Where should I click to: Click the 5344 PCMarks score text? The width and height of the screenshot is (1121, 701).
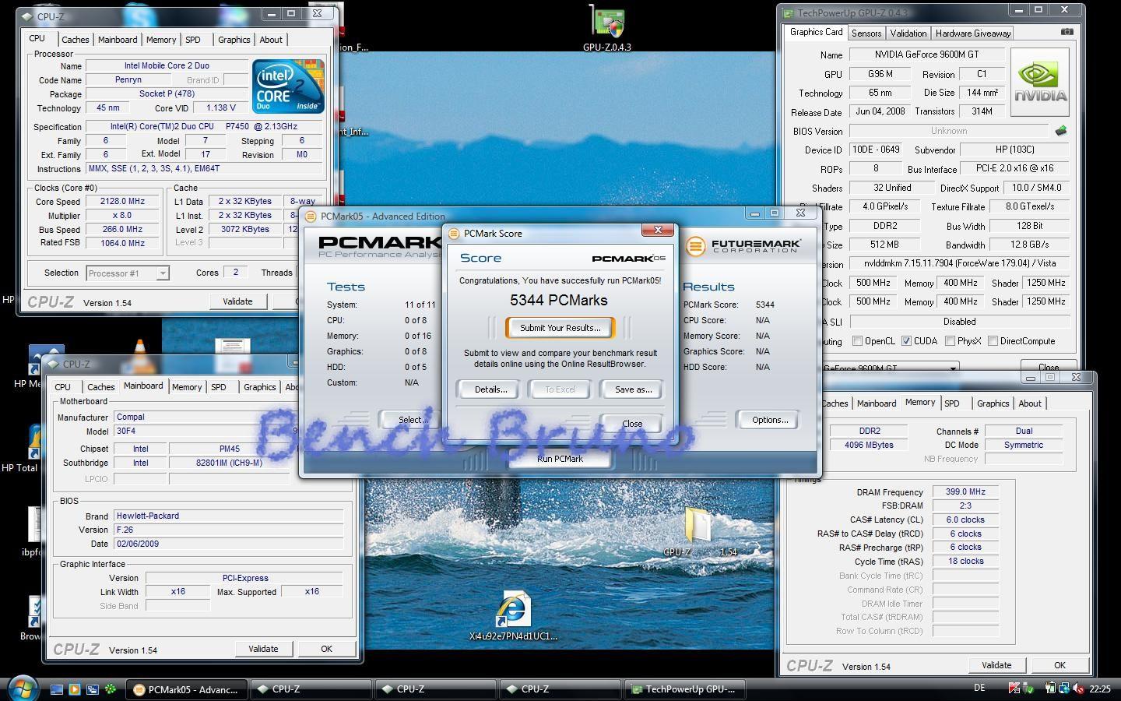559,301
